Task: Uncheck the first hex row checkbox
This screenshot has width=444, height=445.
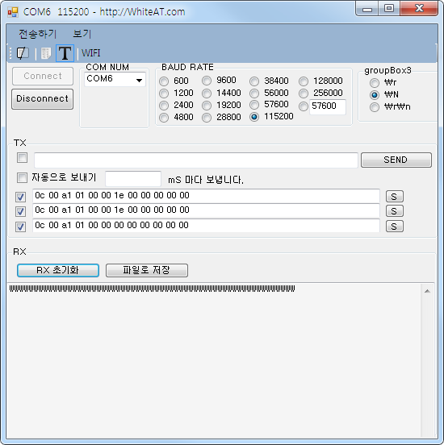Action: click(x=20, y=197)
